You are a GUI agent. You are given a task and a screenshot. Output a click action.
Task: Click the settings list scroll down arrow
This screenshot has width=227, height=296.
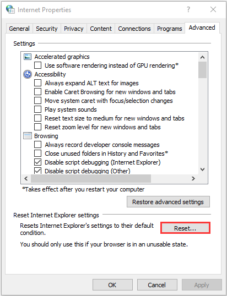202,169
